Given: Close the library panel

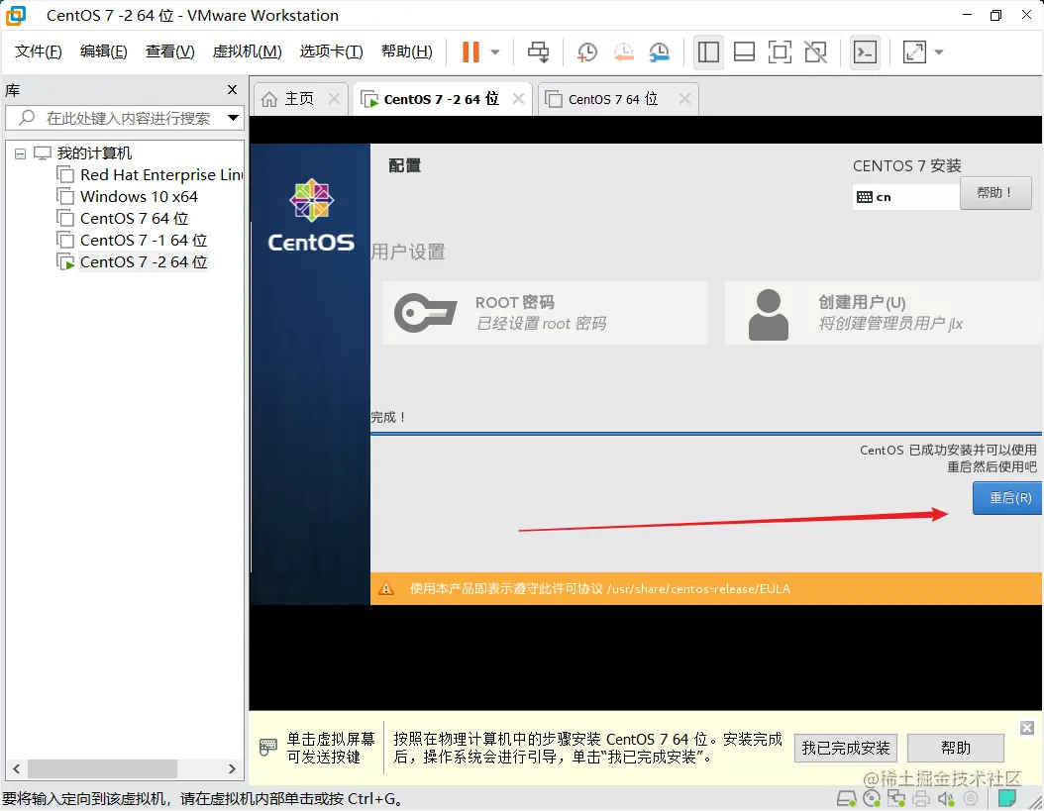Looking at the screenshot, I should click(x=232, y=89).
